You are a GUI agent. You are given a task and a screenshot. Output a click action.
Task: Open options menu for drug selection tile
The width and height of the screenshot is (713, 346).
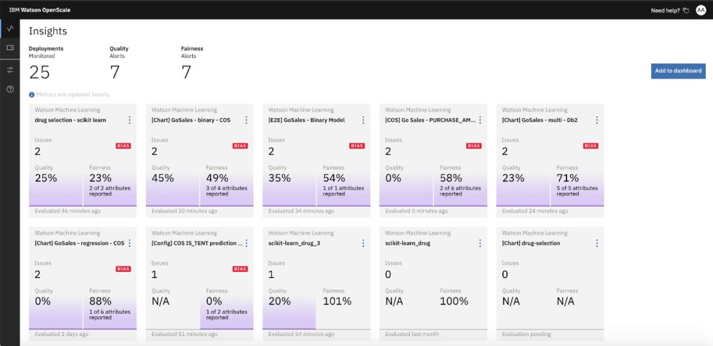click(x=129, y=120)
